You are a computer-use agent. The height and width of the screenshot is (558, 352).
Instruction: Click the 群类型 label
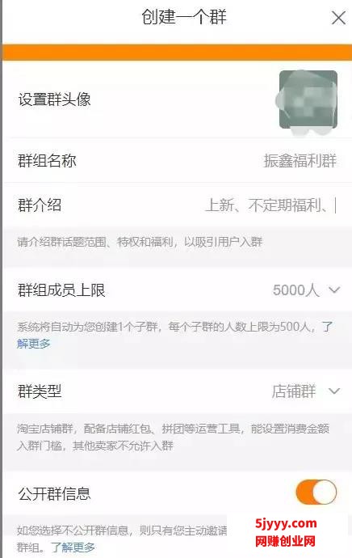pos(40,391)
